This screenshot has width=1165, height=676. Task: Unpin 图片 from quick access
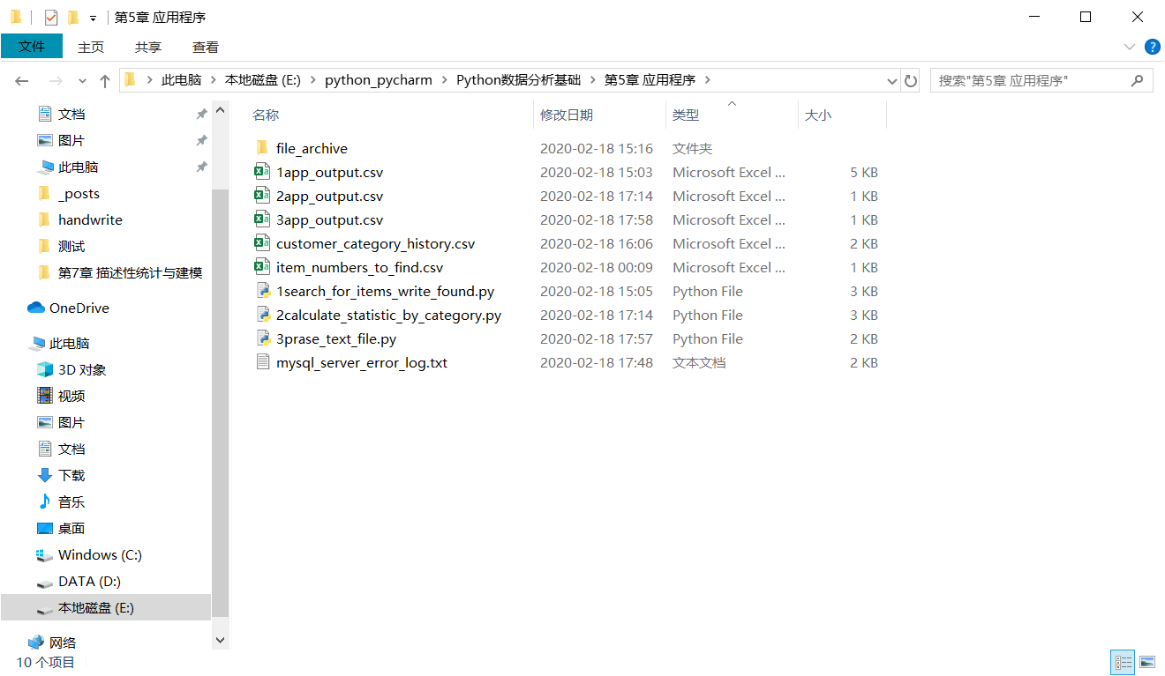pos(201,140)
